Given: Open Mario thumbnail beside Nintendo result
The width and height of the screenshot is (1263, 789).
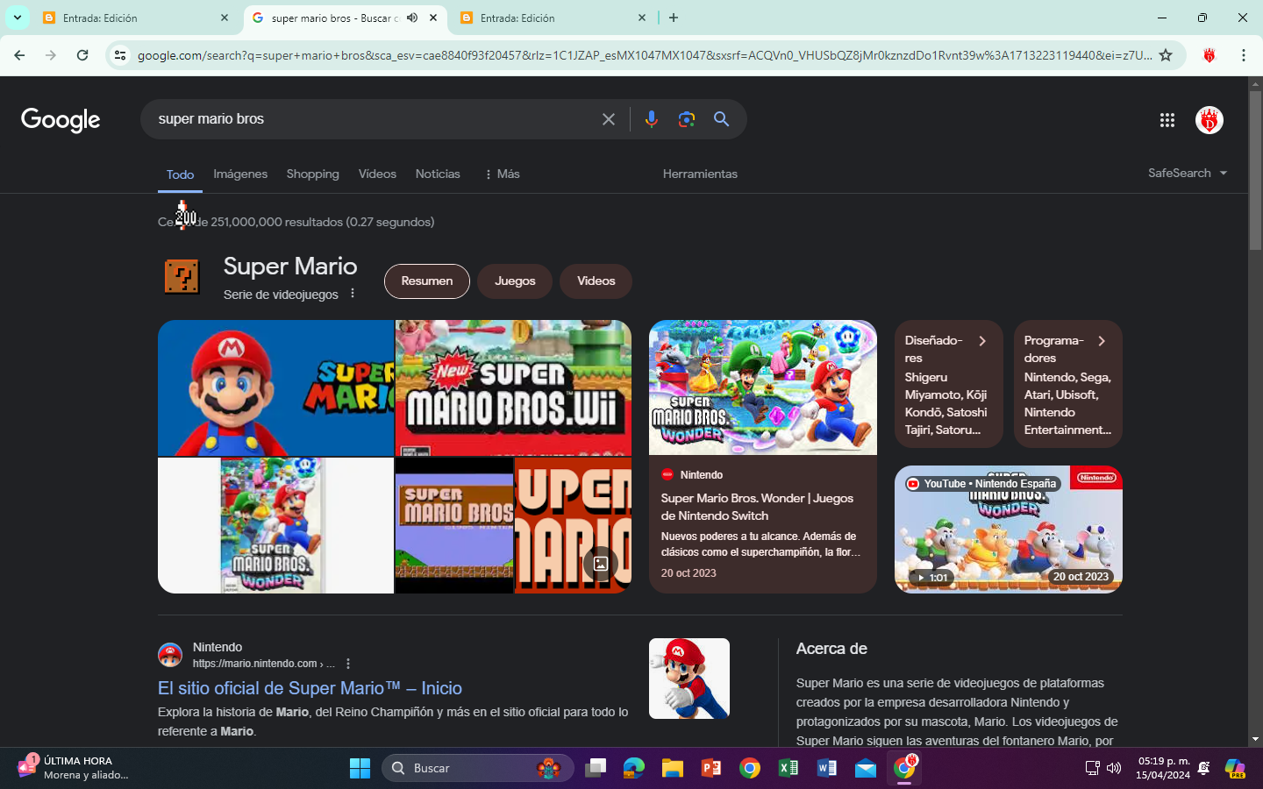Looking at the screenshot, I should pos(689,679).
